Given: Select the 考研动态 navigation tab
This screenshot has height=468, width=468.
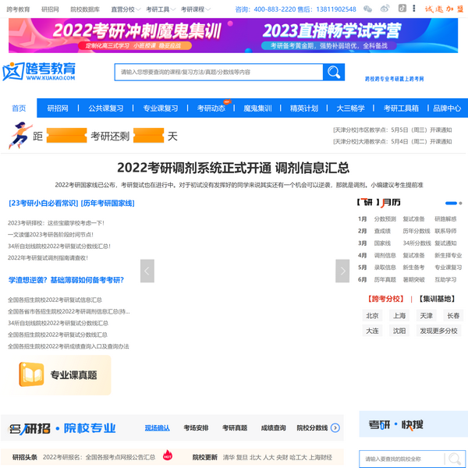Looking at the screenshot, I should click(211, 108).
